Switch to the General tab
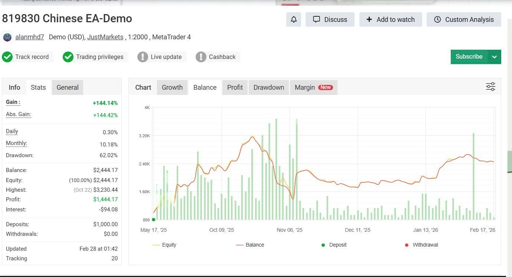The width and height of the screenshot is (512, 277). (68, 88)
